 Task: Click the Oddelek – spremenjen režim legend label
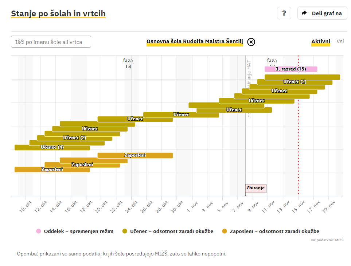[78, 231]
